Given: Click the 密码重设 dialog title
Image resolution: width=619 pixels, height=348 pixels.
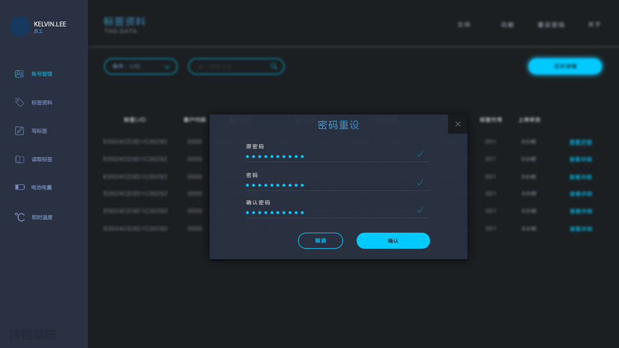Looking at the screenshot, I should [338, 125].
